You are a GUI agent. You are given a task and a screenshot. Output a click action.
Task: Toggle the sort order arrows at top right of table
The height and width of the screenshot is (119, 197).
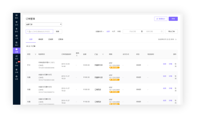pyautogui.click(x=176, y=39)
